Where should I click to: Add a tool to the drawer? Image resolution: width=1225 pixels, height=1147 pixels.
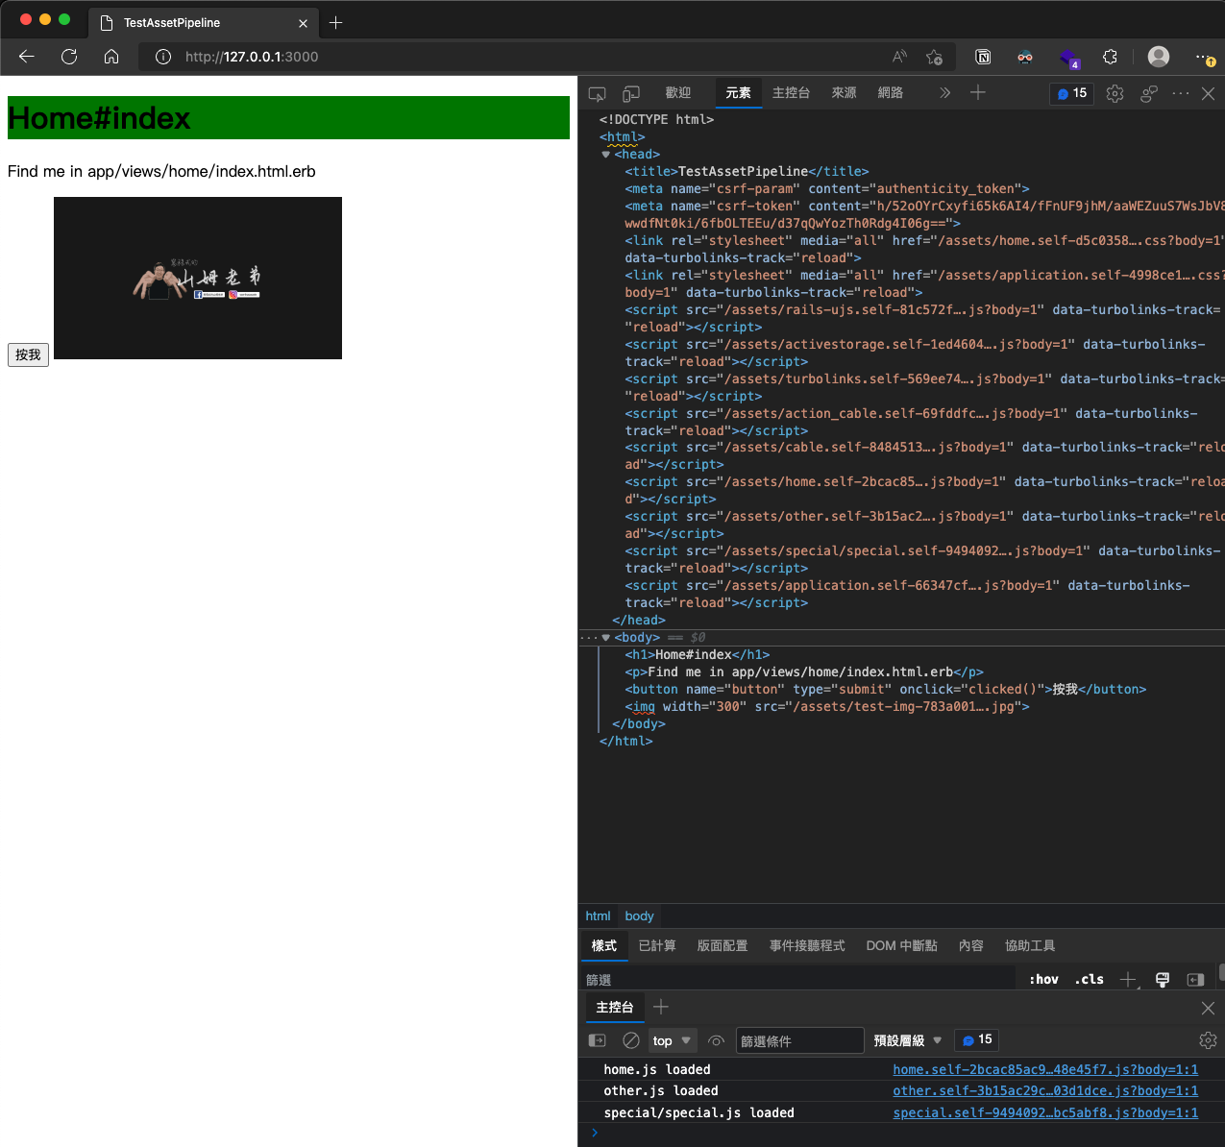[x=661, y=1007]
